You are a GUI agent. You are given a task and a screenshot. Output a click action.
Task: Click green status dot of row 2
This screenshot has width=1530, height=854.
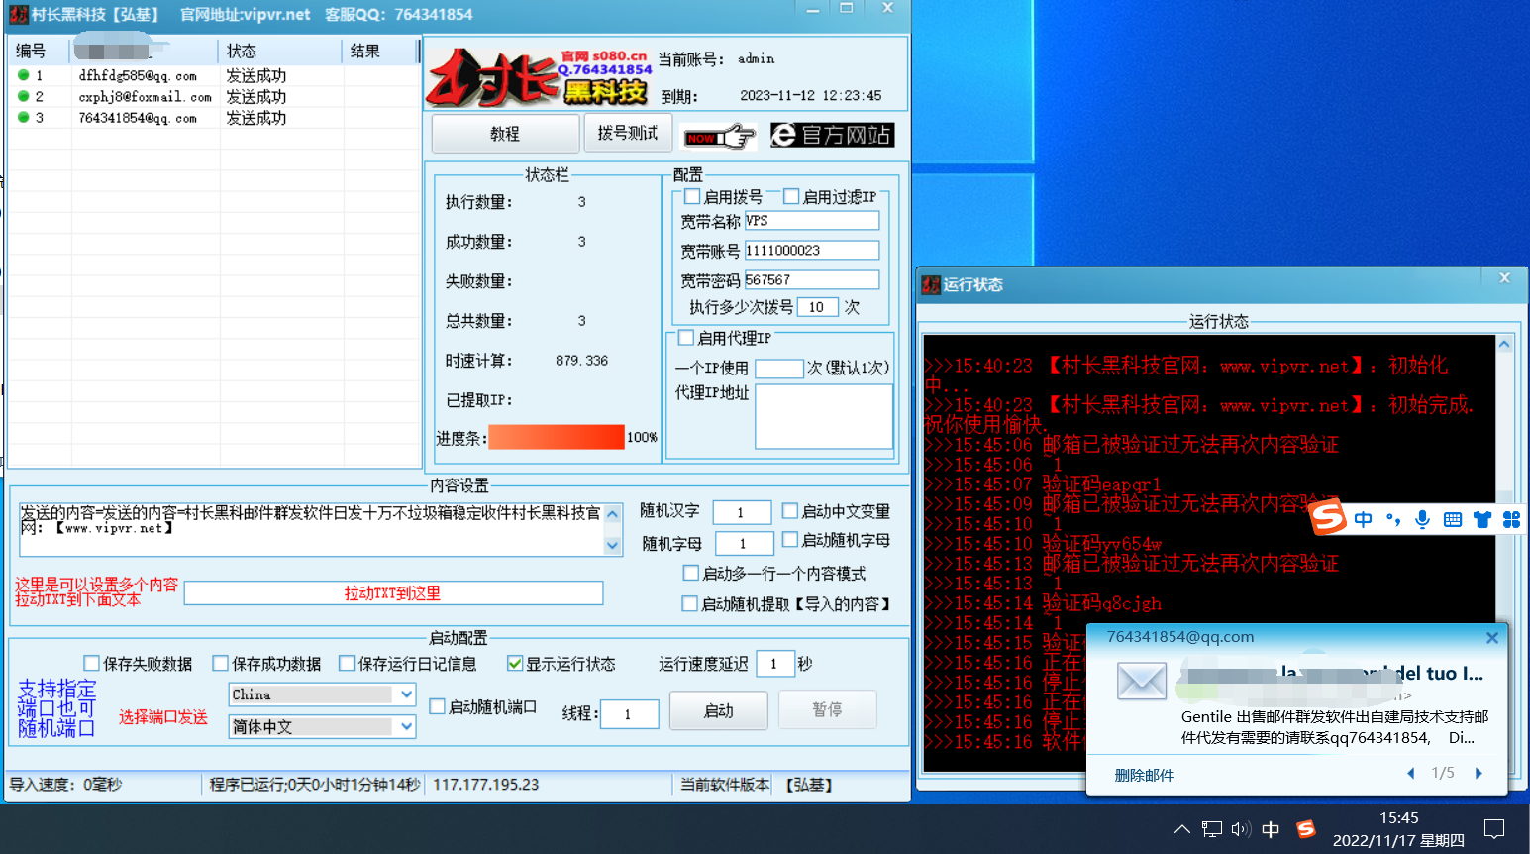(23, 96)
